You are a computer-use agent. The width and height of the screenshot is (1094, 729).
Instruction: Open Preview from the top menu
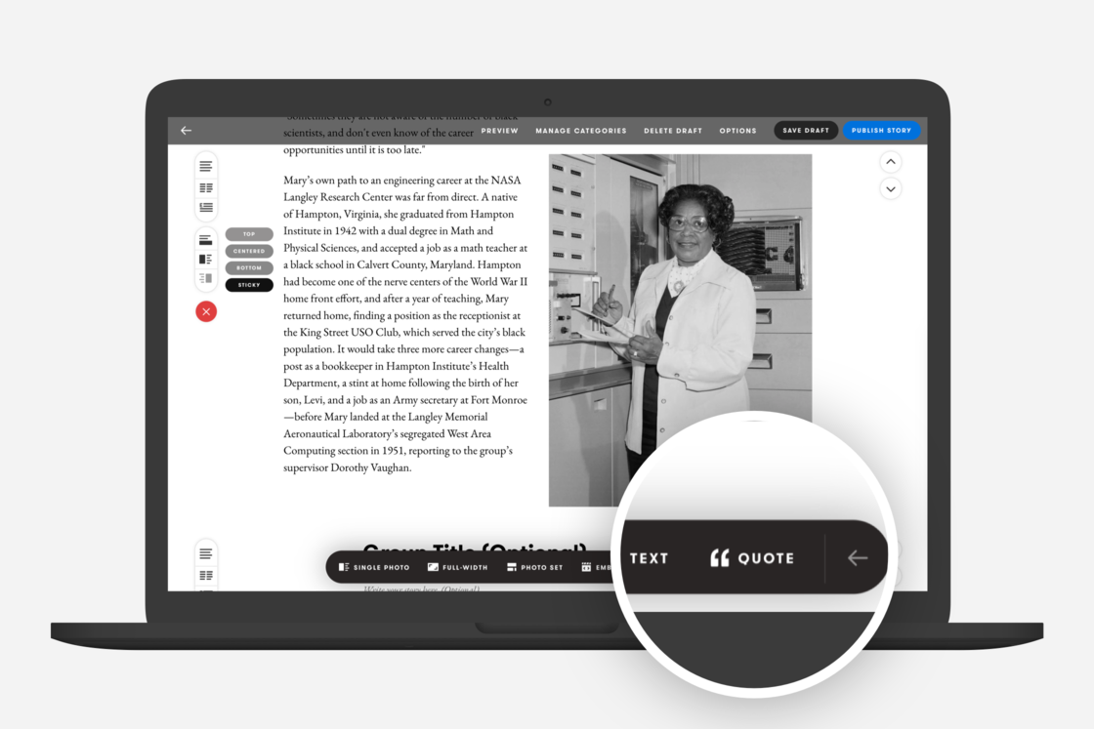coord(499,131)
